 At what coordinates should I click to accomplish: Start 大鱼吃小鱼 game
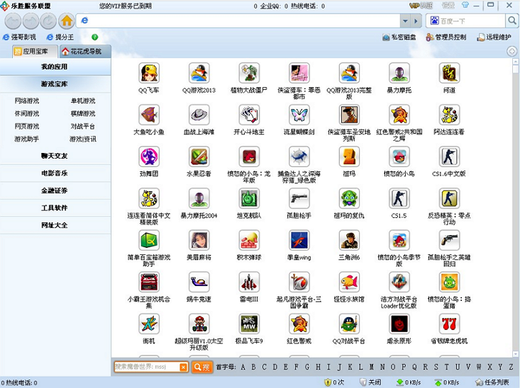click(x=149, y=115)
